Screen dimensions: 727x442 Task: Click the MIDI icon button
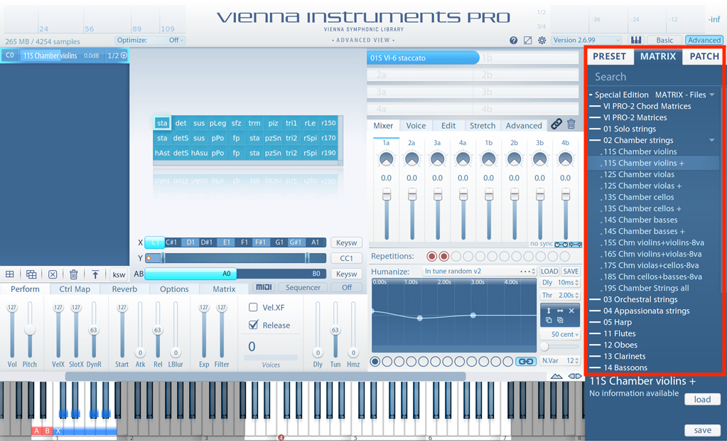click(x=264, y=287)
